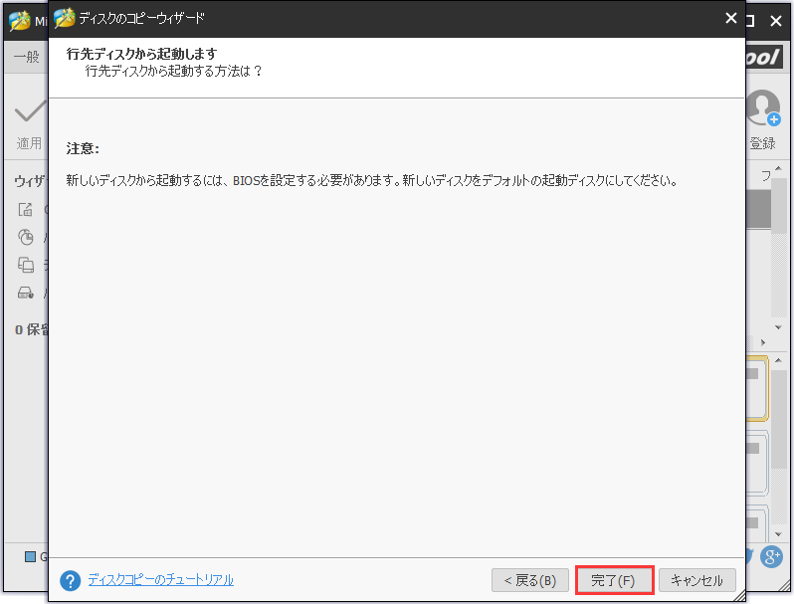The image size is (794, 604).
Task: Click the main window's app logo icon
Action: (20, 21)
